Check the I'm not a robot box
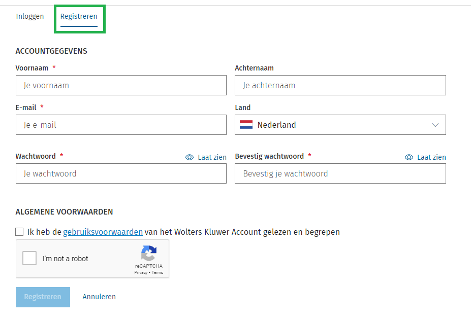The width and height of the screenshot is (471, 320). [29, 258]
